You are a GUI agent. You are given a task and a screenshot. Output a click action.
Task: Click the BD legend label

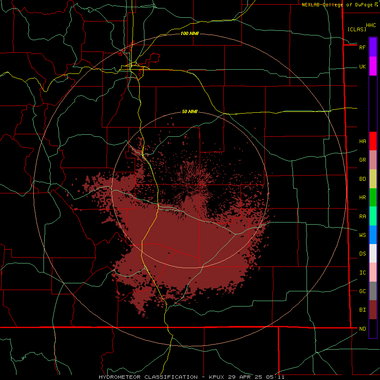[x=362, y=179]
